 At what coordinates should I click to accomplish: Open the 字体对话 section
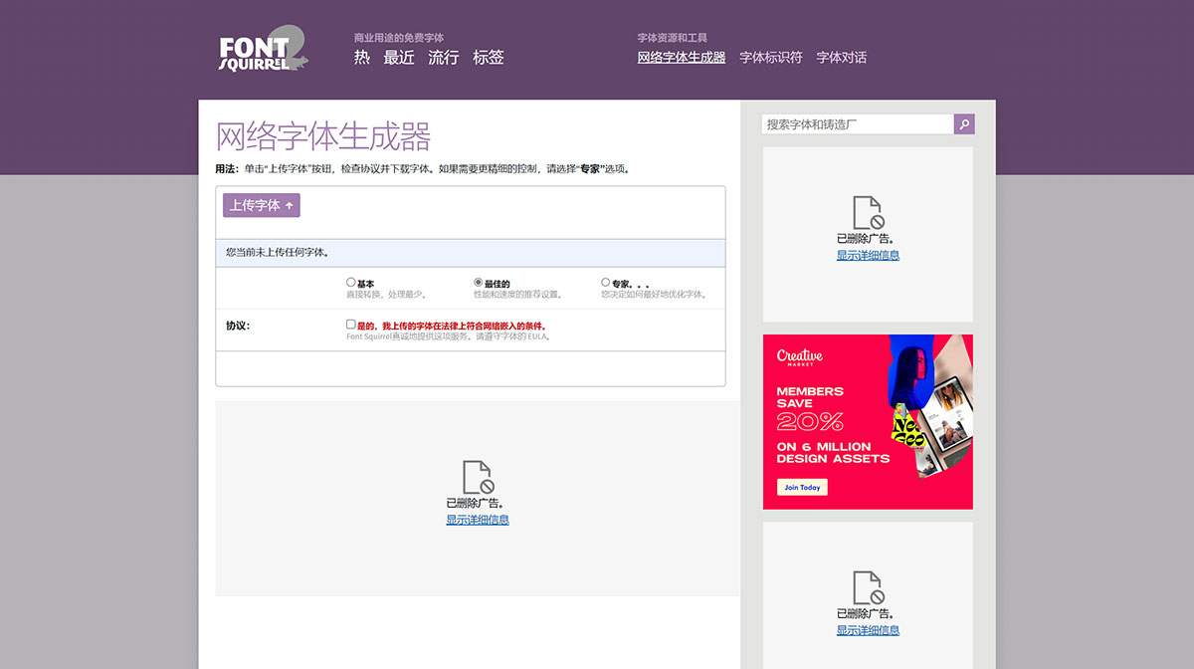tap(841, 58)
